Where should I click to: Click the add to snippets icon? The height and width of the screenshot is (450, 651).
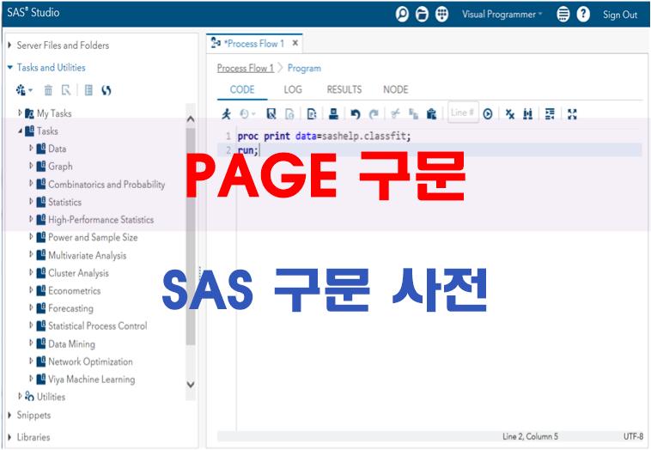(x=312, y=113)
